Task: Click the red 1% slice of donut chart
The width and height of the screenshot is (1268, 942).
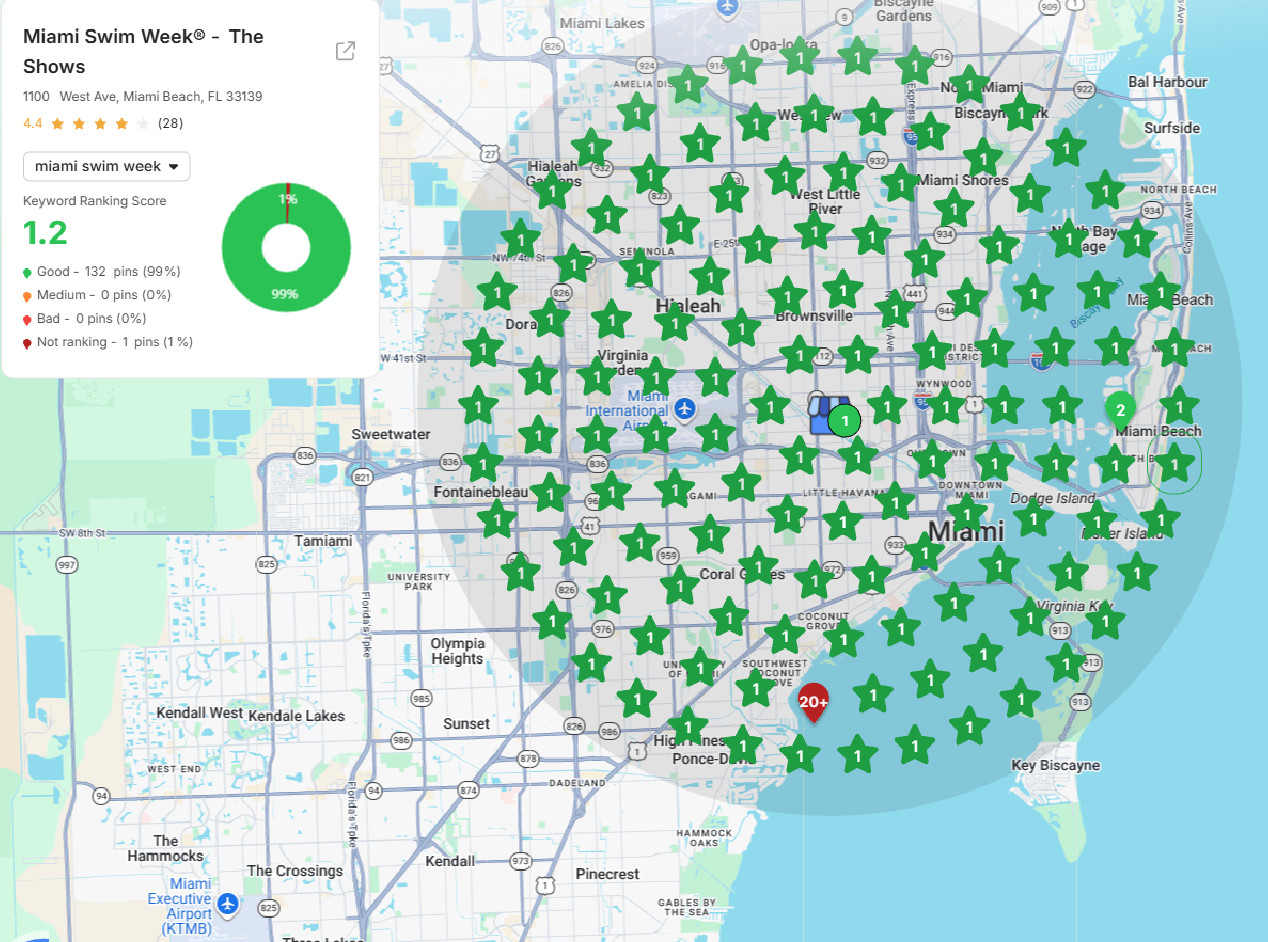Action: click(288, 202)
